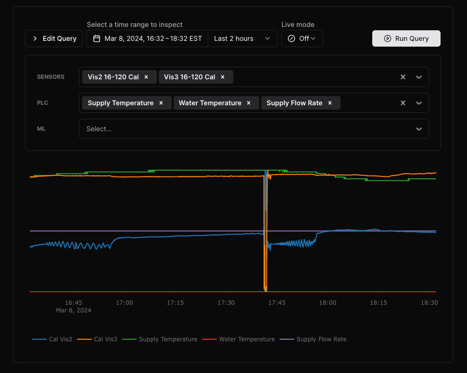
Task: Expand the Sensors dropdown list
Action: tap(419, 77)
